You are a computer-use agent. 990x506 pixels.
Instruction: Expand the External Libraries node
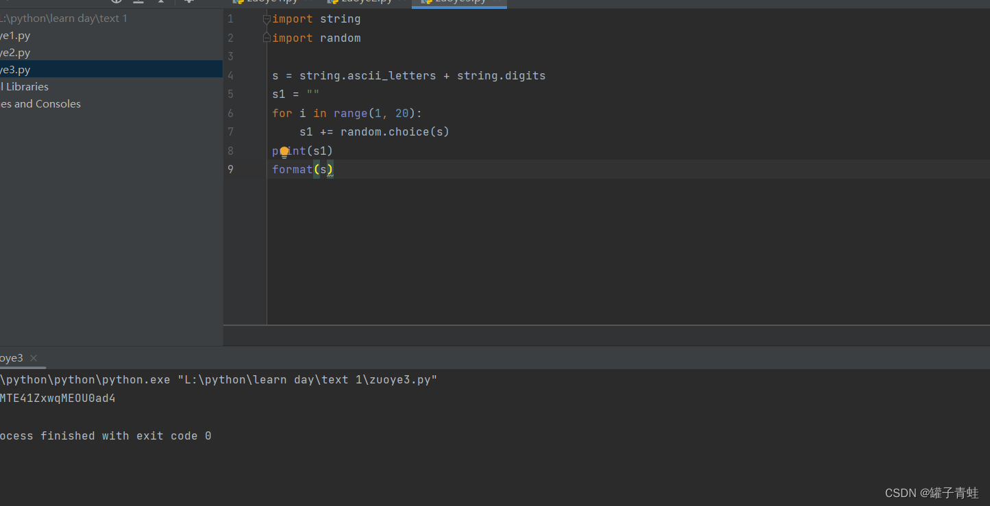(x=25, y=86)
